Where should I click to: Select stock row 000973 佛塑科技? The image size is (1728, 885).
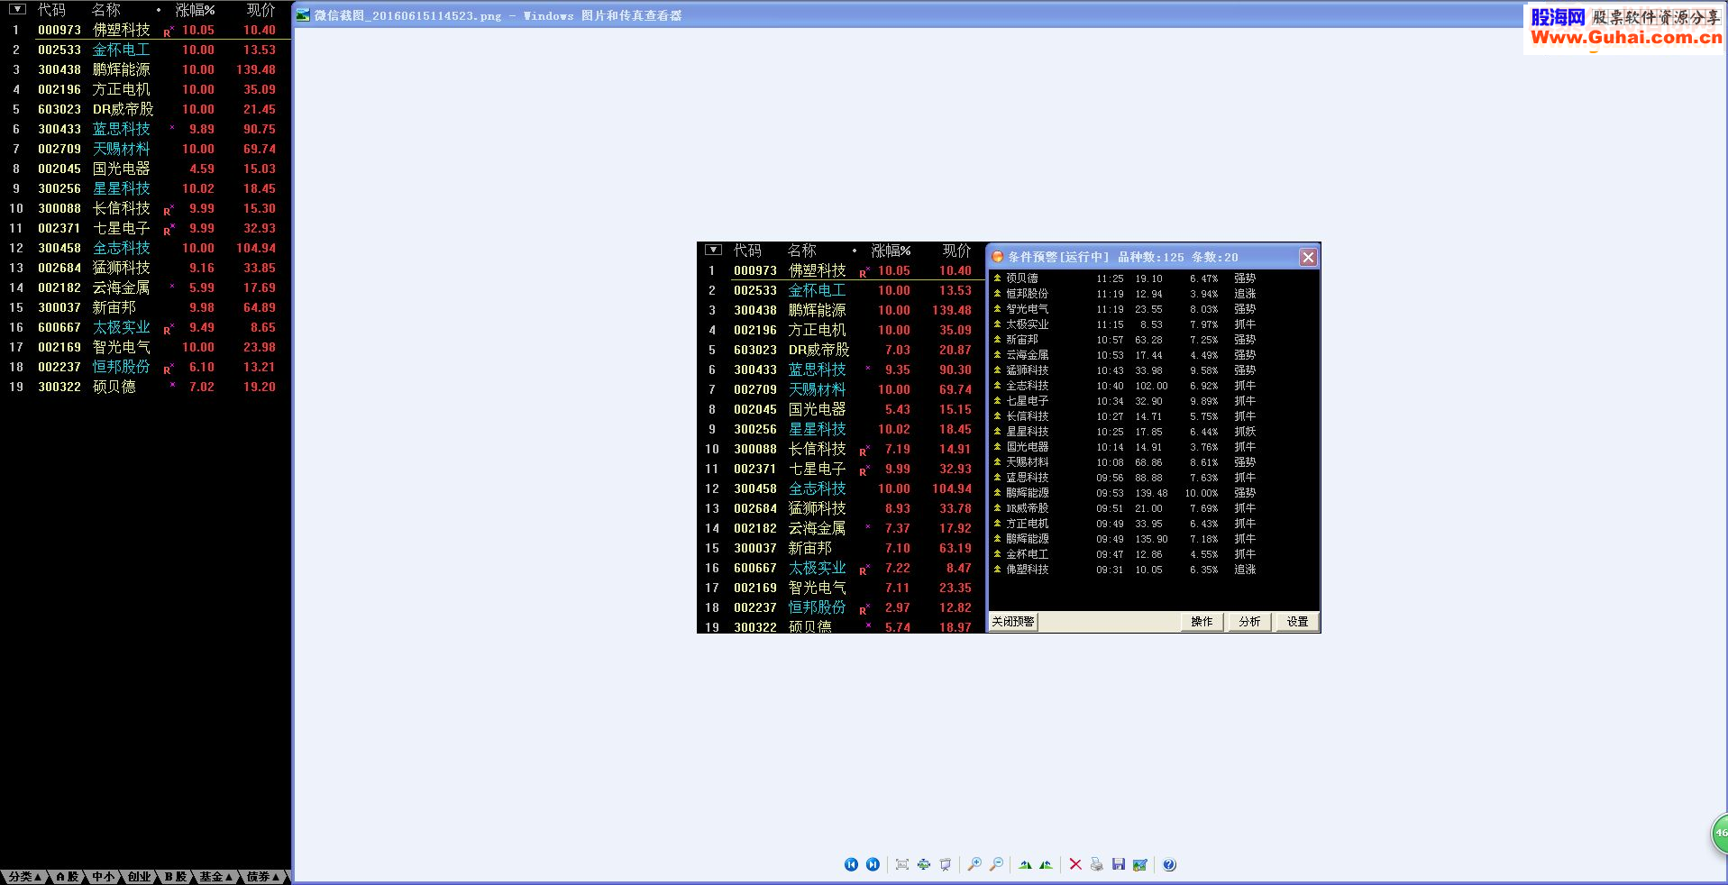coord(145,30)
